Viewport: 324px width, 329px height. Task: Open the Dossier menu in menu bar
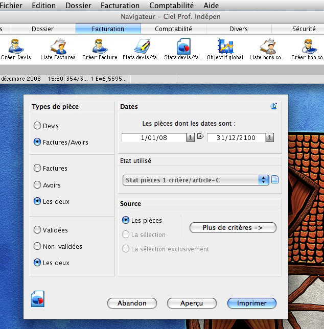[78, 6]
